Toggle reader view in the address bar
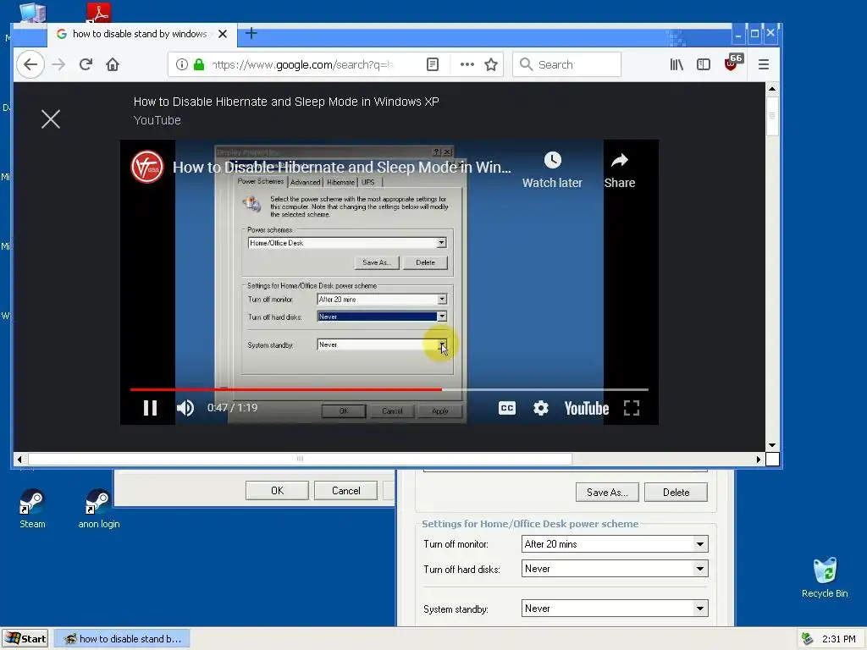Viewport: 867px width, 650px height. click(x=433, y=64)
